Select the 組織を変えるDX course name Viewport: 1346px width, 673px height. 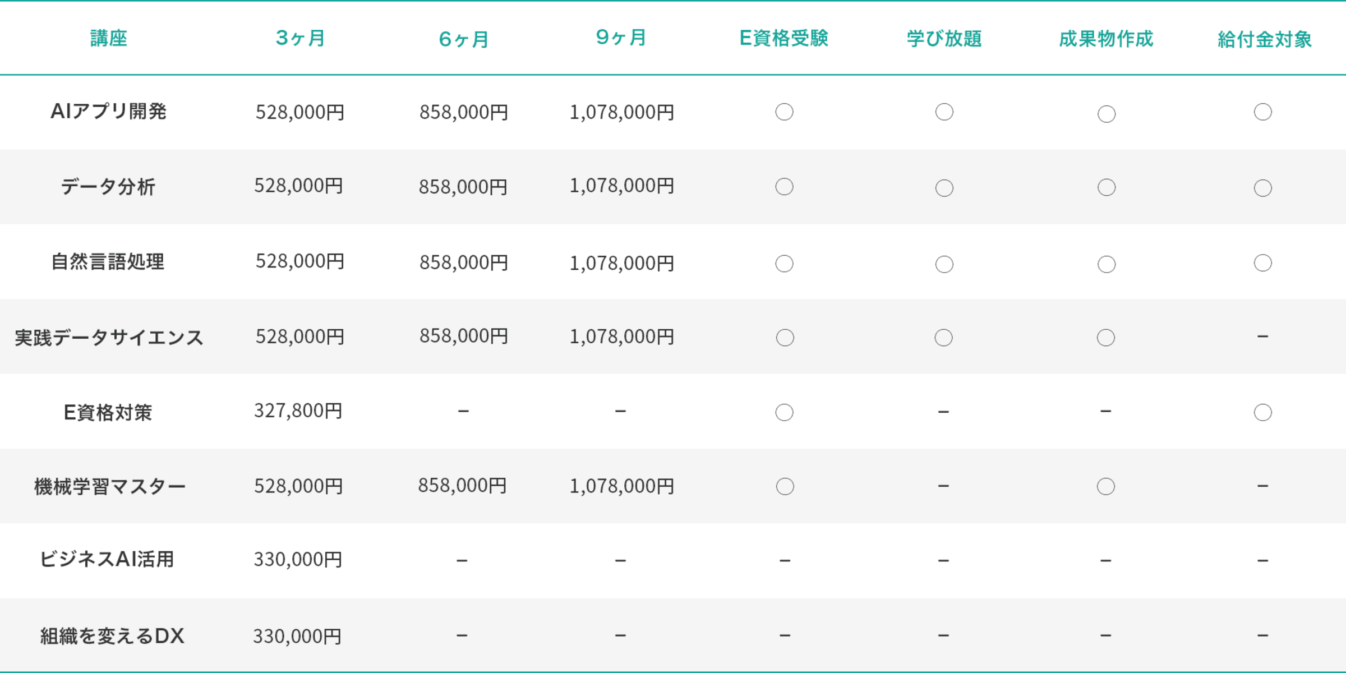click(112, 636)
